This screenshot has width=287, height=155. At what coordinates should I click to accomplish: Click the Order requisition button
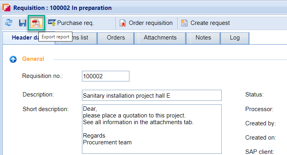(147, 23)
